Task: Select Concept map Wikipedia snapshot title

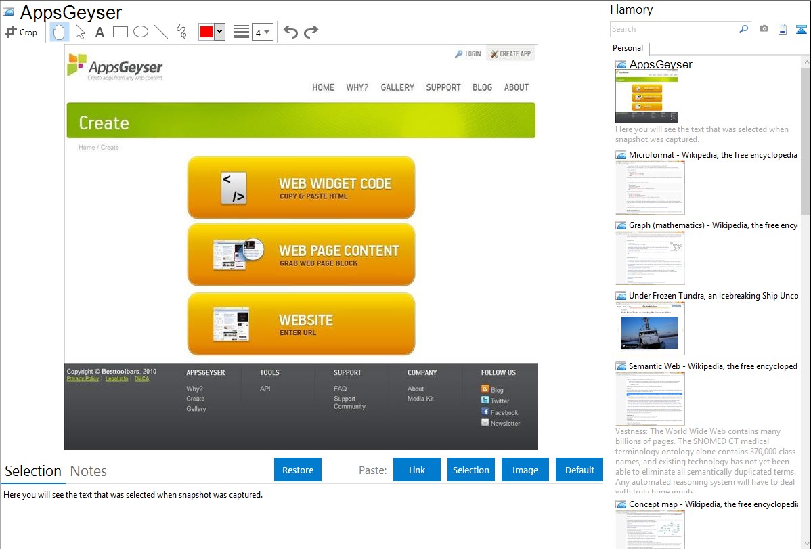Action: coord(713,504)
